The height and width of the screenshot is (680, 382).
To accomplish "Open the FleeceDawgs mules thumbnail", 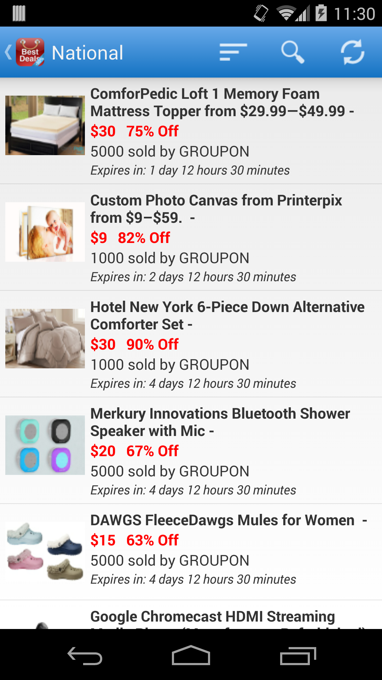I will (45, 551).
